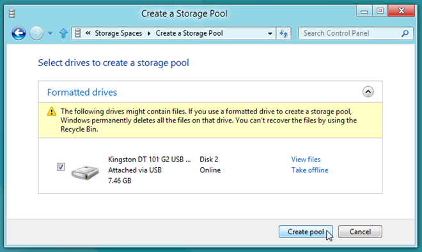Click the greyed Forward navigation arrow
This screenshot has width=422, height=252.
coord(36,33)
